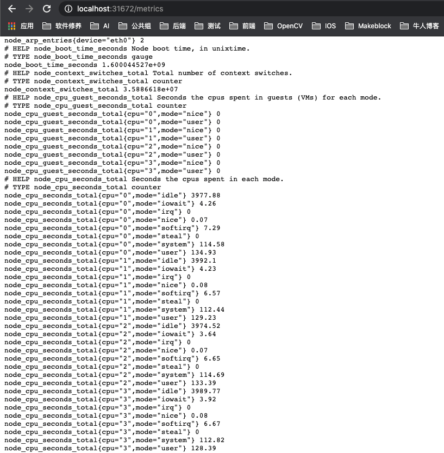Reload the metrics page
The height and width of the screenshot is (453, 444).
47,9
